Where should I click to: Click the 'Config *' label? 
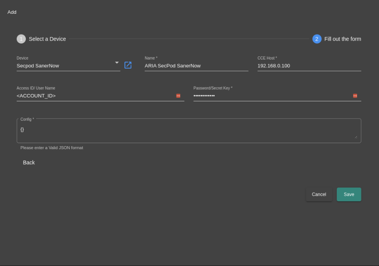27,119
